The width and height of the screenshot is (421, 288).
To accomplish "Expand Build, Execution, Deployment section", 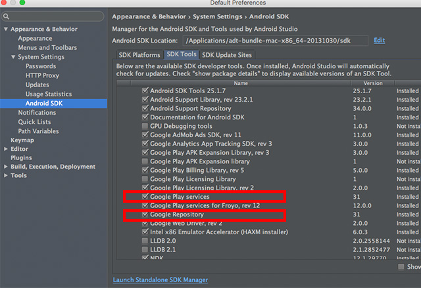I will tap(6, 167).
